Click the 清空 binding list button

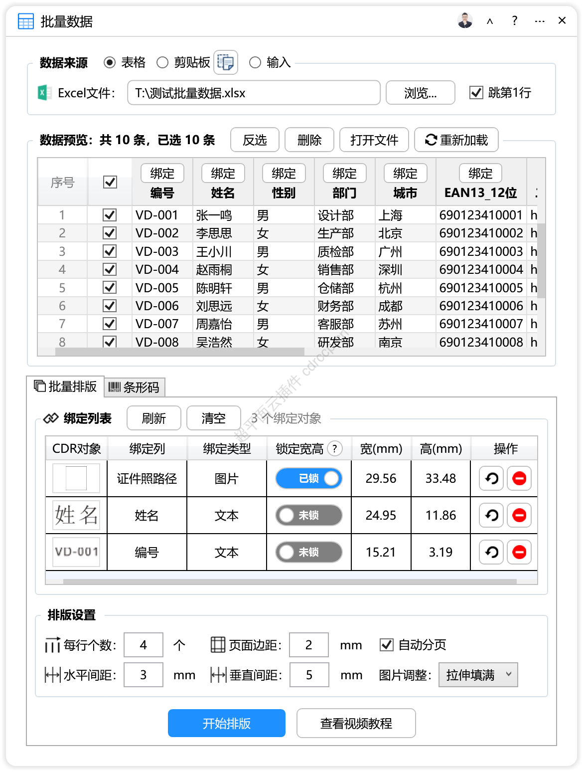point(214,418)
